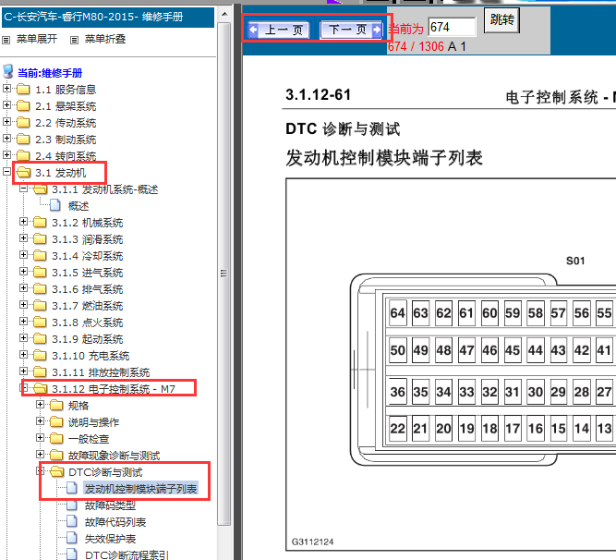
Task: Open the DTC诊断流程索引 page
Action: [x=127, y=554]
